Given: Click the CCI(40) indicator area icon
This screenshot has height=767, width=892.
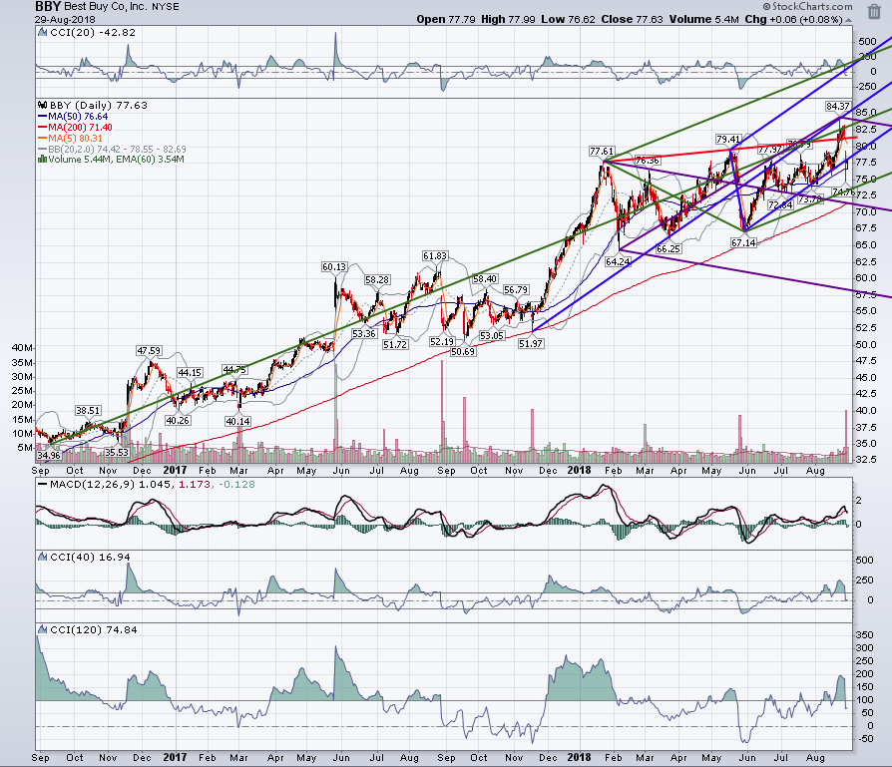Looking at the screenshot, I should click(43, 557).
